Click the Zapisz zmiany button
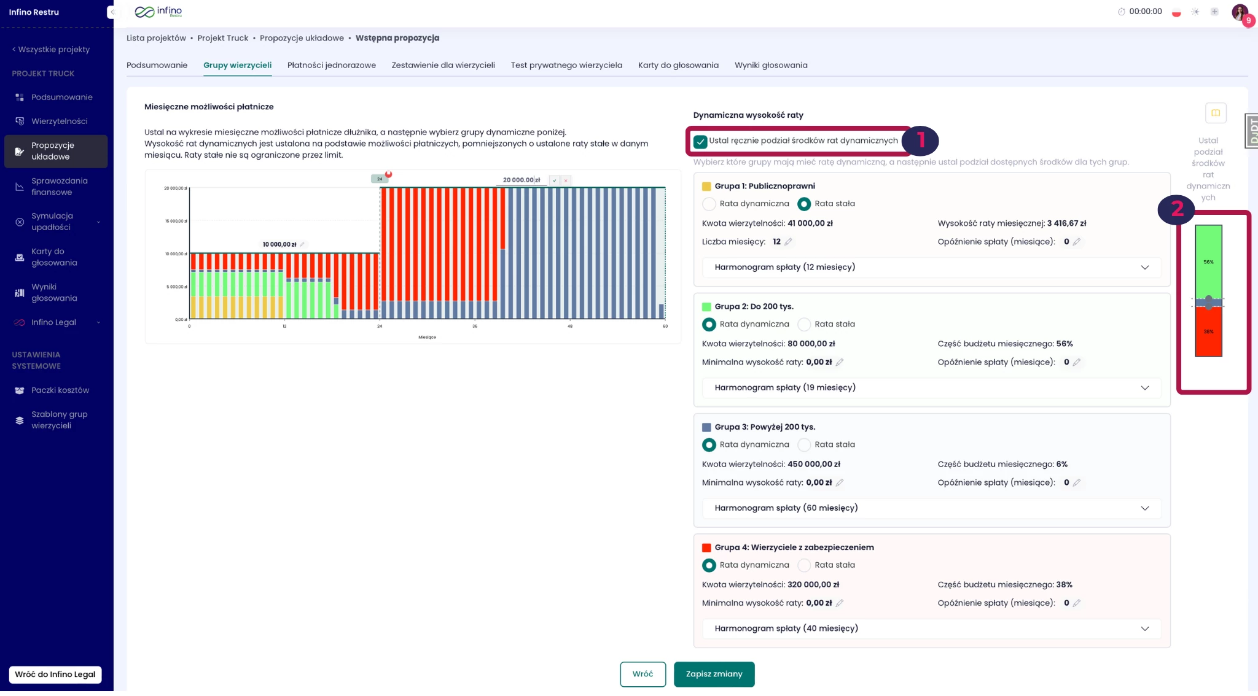 point(714,674)
